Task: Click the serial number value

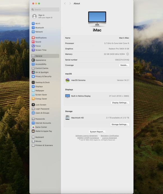Action: point(122,60)
